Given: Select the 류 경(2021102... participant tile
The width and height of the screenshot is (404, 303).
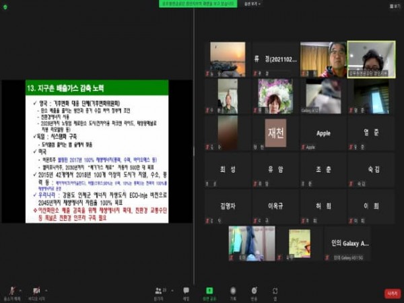Looking at the screenshot, I should coord(275,59).
